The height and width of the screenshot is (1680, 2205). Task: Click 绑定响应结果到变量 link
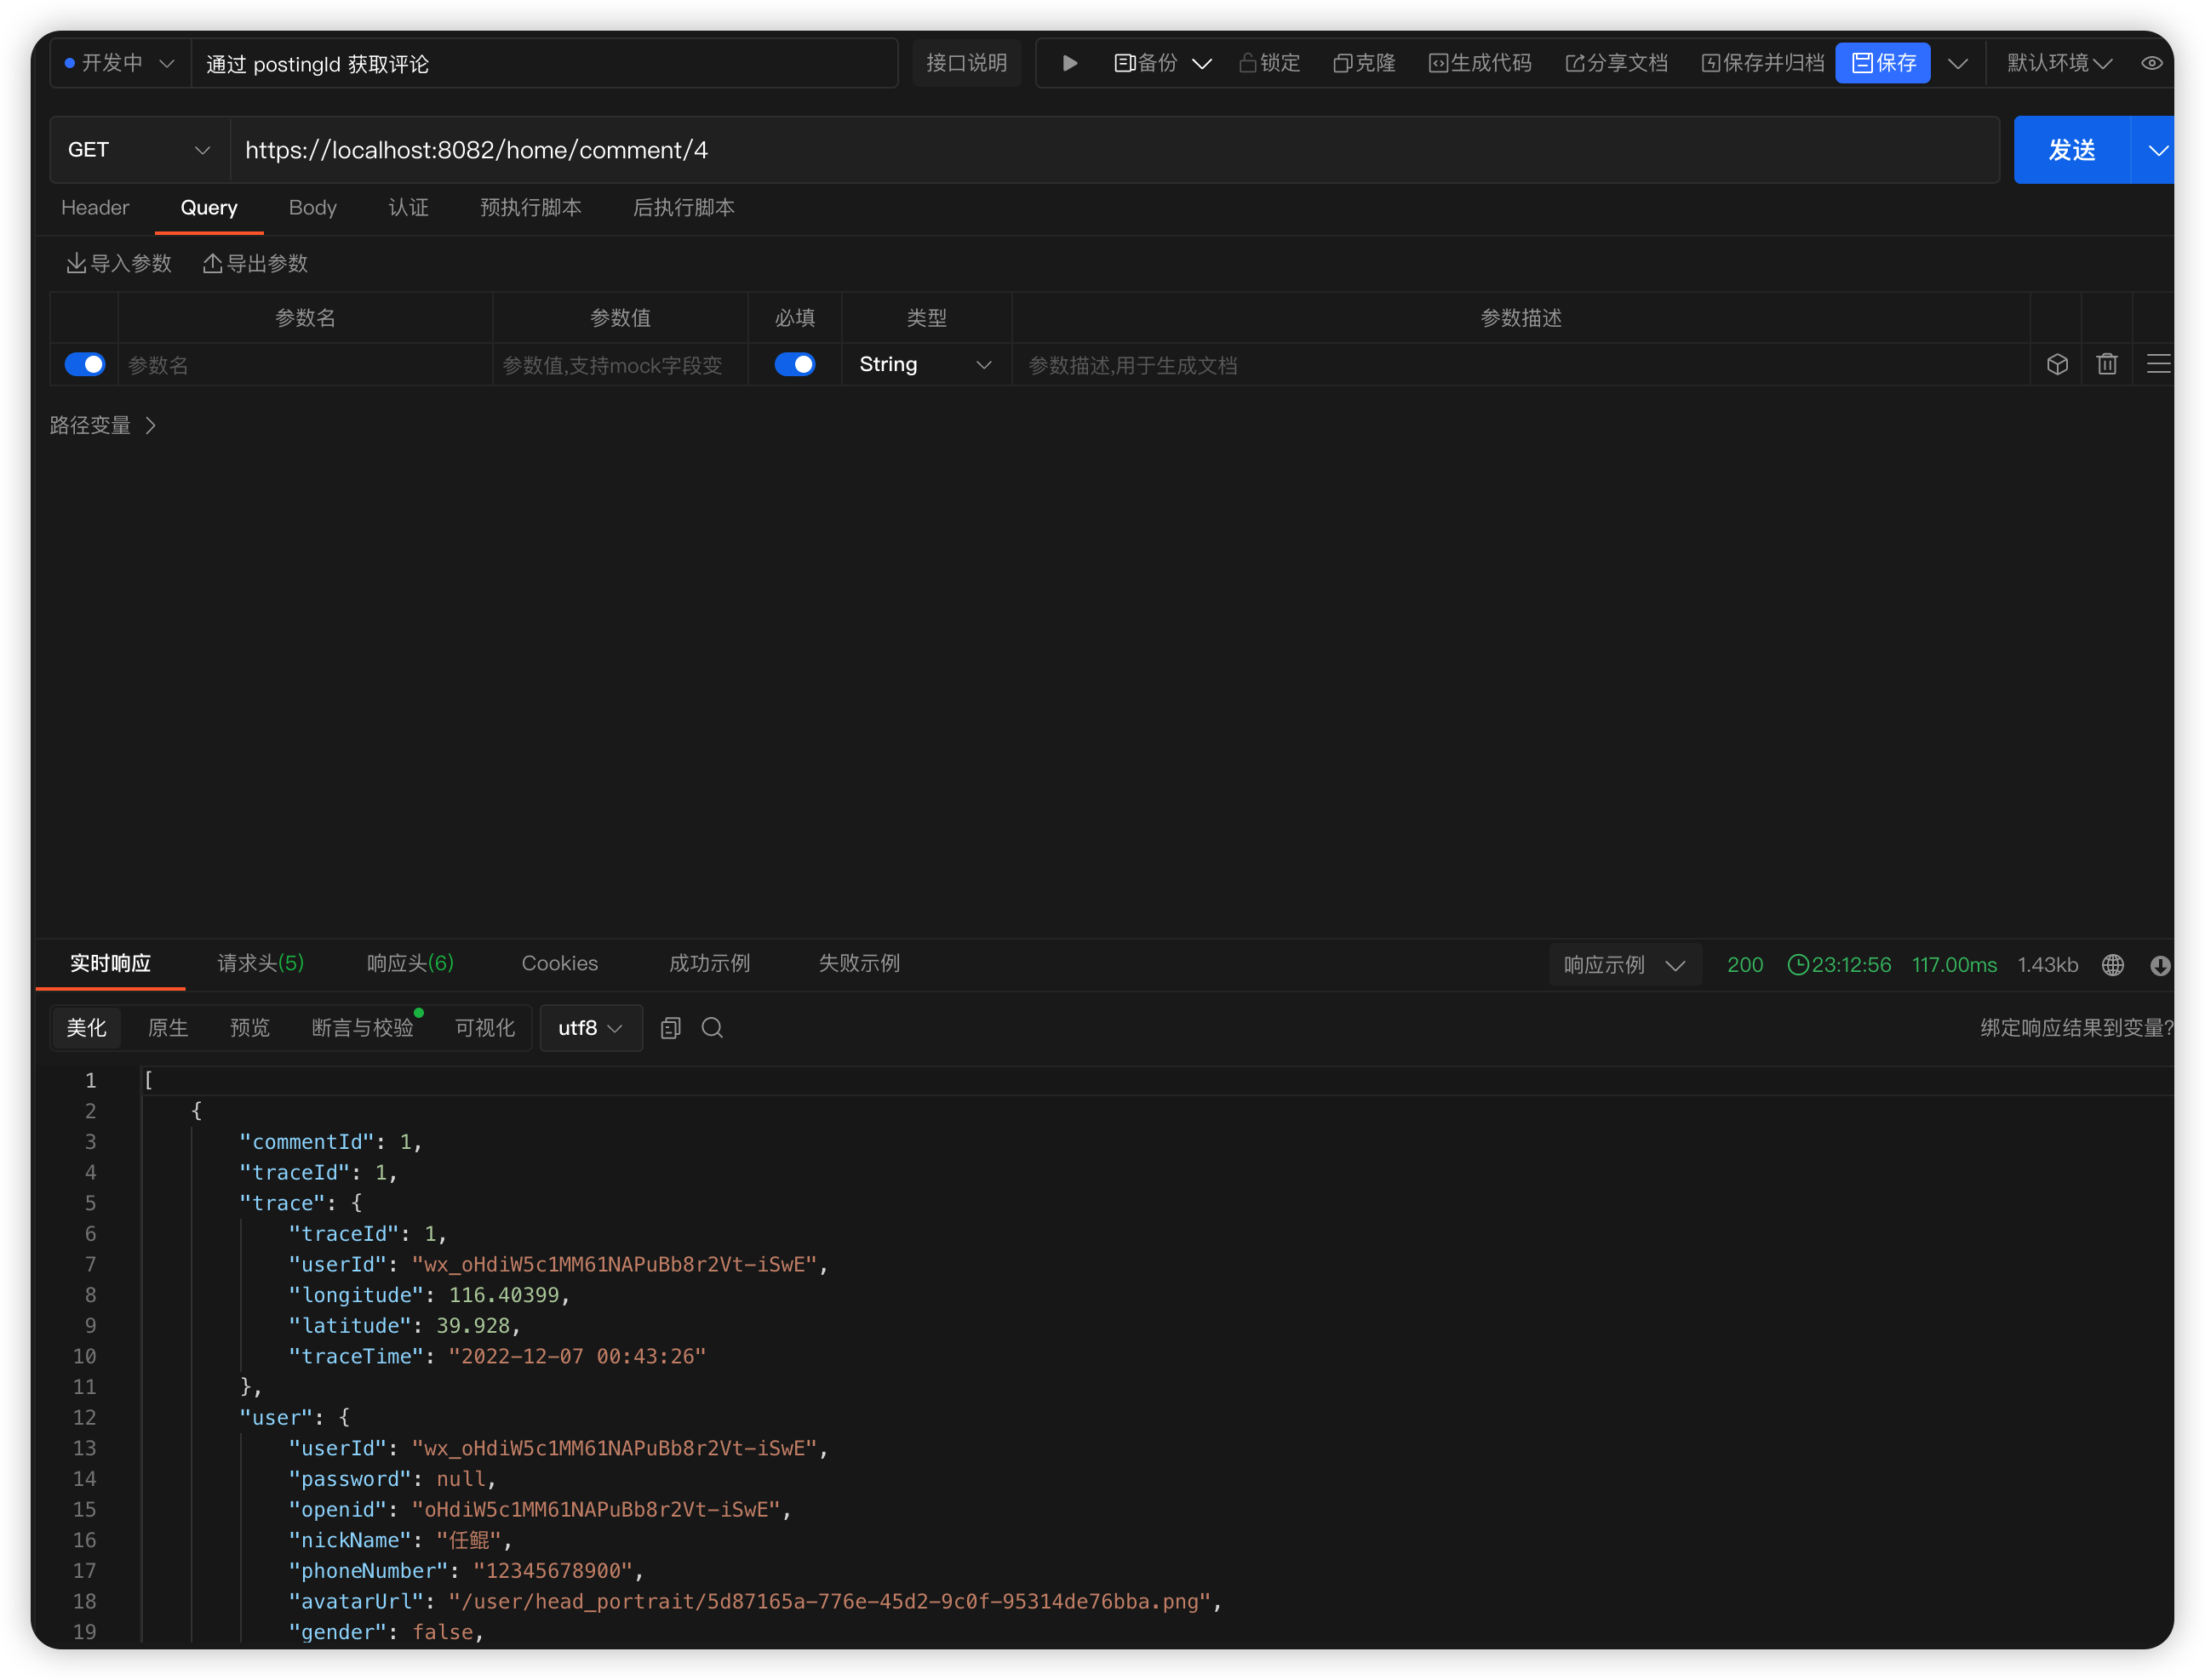[2076, 1028]
